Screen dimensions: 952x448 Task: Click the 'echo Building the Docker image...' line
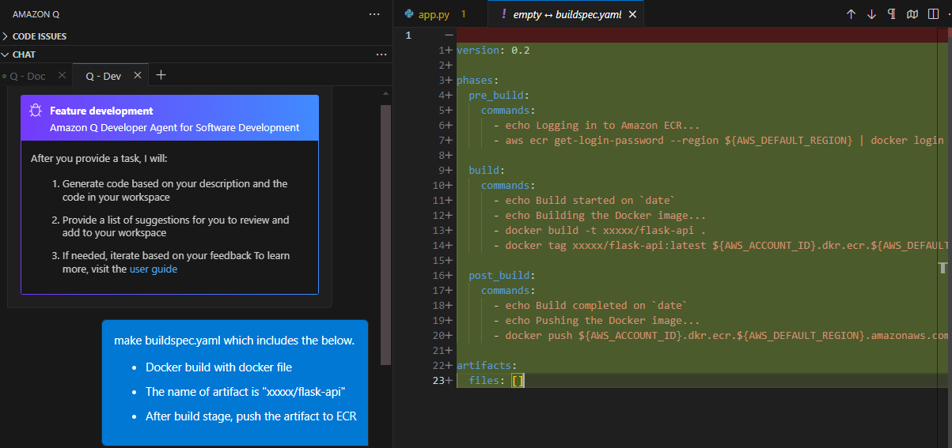(x=600, y=215)
